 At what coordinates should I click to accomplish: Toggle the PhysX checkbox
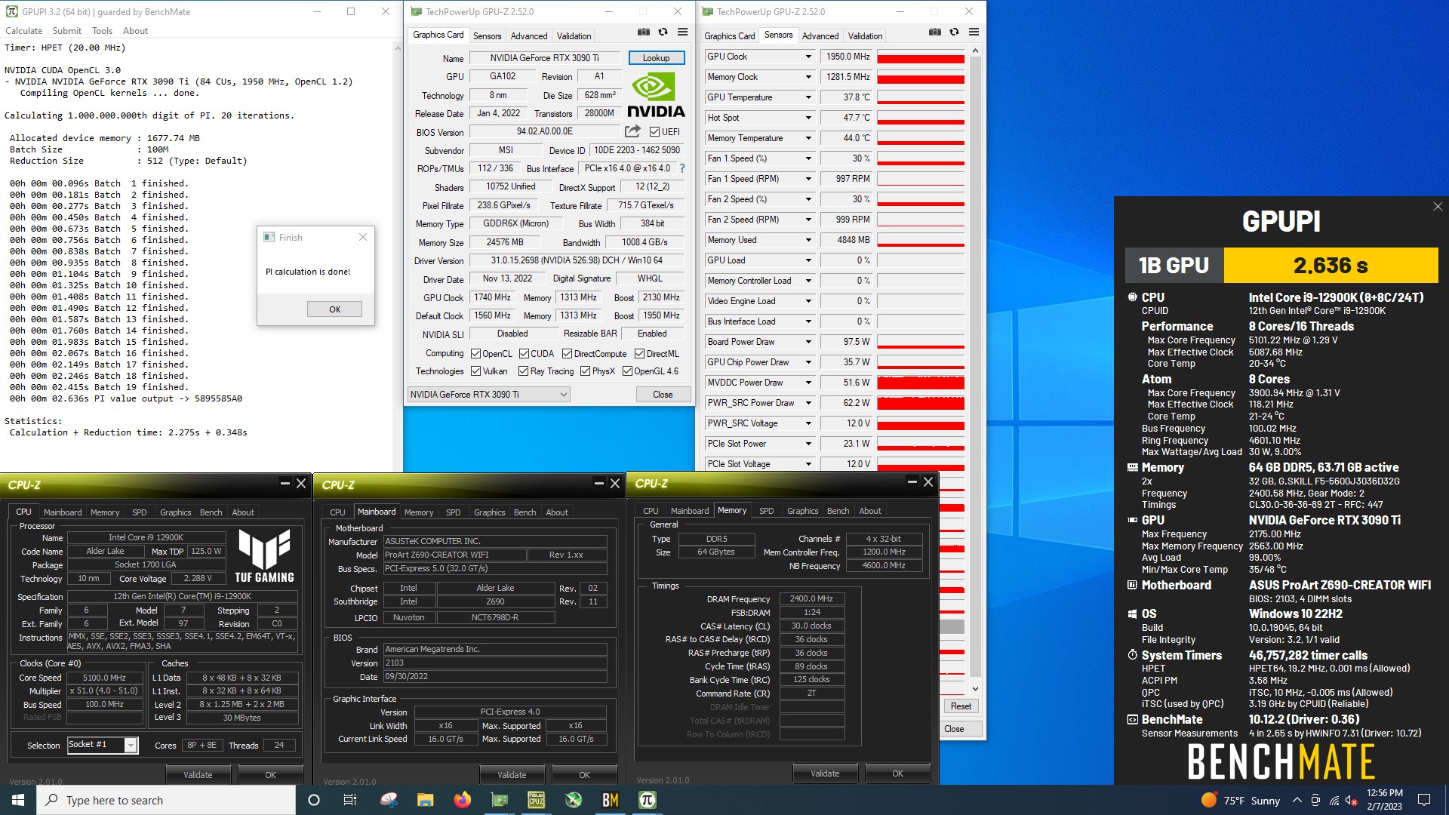(586, 371)
